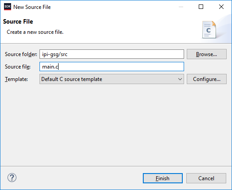This screenshot has height=190, width=232.
Task: Click into the Source folder field
Action: pos(112,54)
